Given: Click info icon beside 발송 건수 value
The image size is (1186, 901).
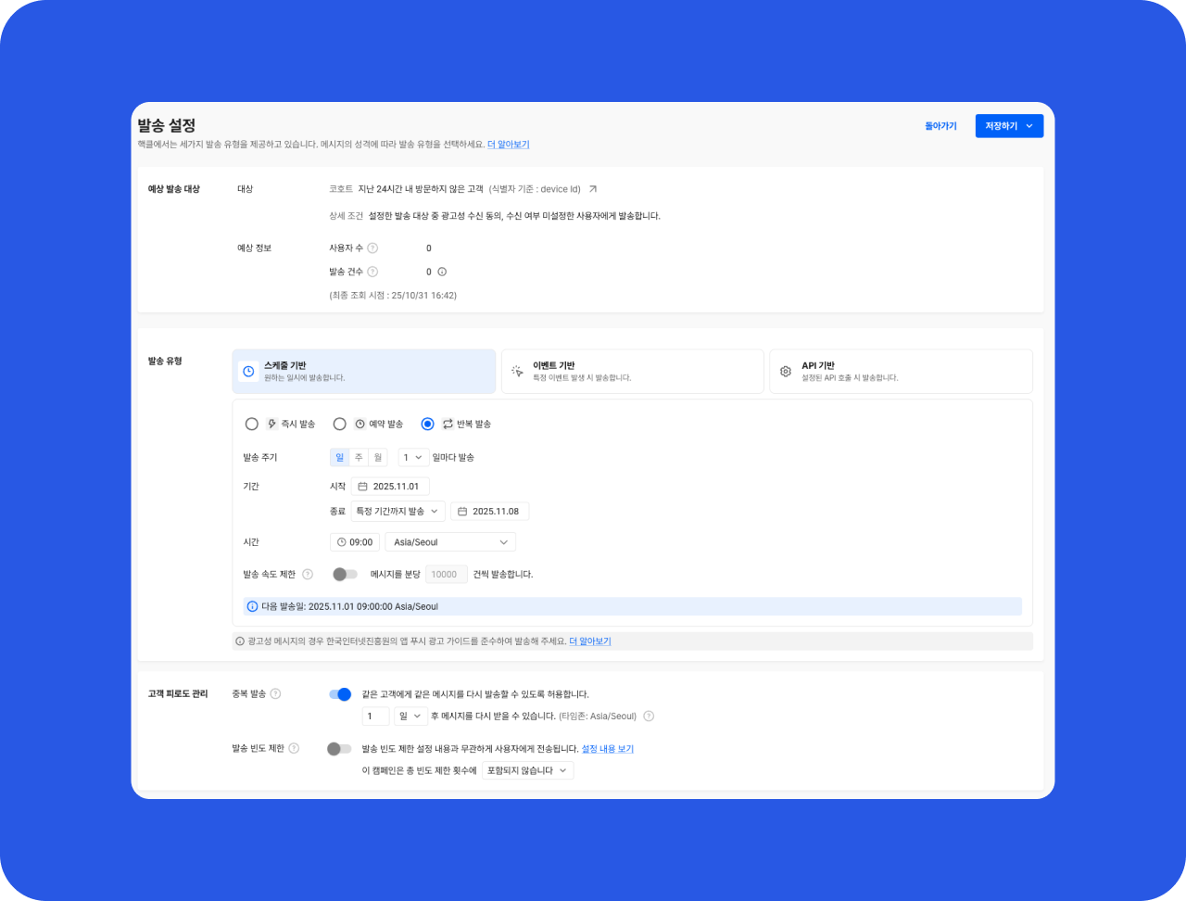Looking at the screenshot, I should click(442, 273).
